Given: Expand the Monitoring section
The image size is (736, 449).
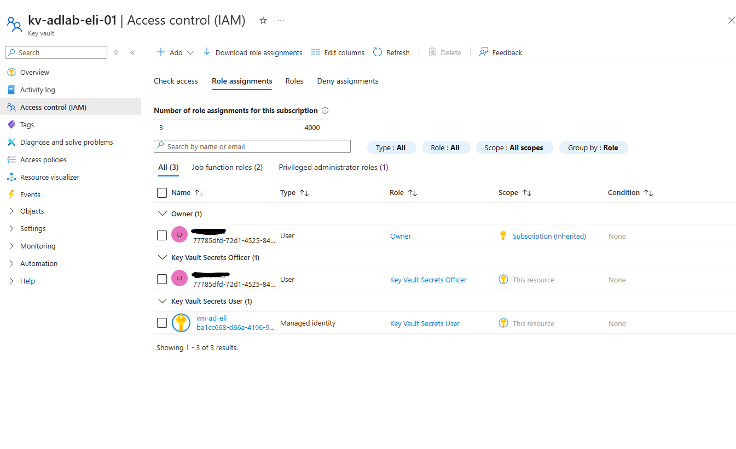Looking at the screenshot, I should (38, 246).
